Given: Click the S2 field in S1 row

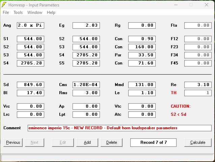Looking at the screenshot, I should pos(86,39).
